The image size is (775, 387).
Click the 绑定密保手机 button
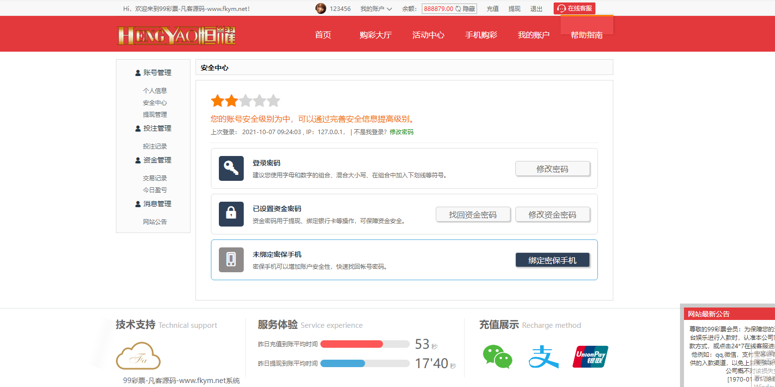pos(553,259)
